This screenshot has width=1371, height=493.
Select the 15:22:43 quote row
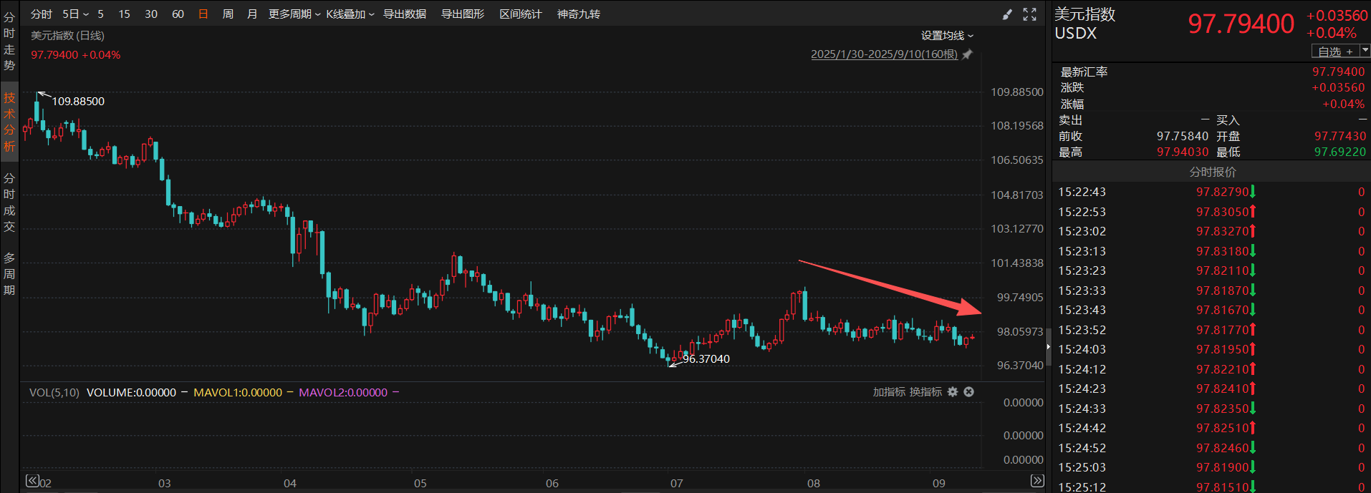(1211, 192)
